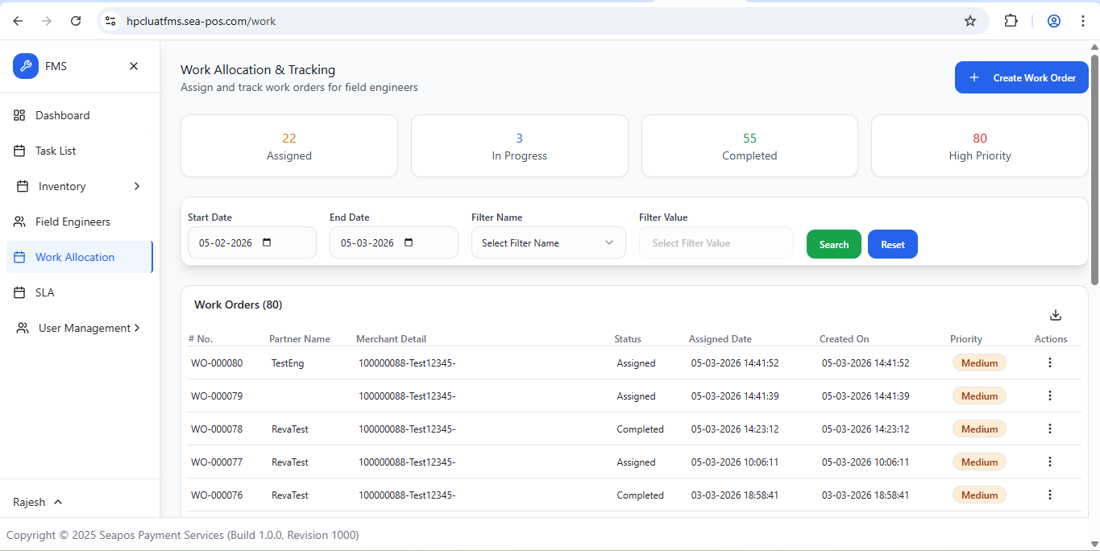This screenshot has height=551, width=1100.
Task: Navigate to SLA section
Action: (x=44, y=292)
